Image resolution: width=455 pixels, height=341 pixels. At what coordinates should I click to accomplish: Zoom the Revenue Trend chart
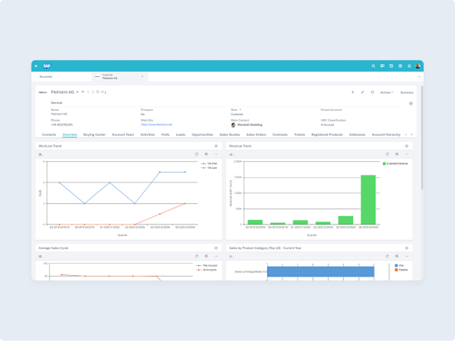point(397,154)
